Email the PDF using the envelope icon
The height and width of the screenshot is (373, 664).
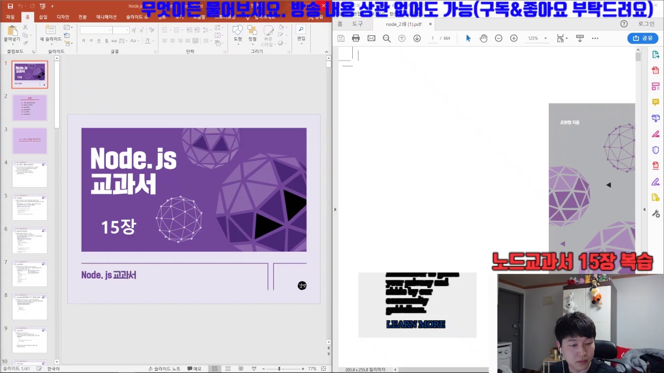point(371,38)
